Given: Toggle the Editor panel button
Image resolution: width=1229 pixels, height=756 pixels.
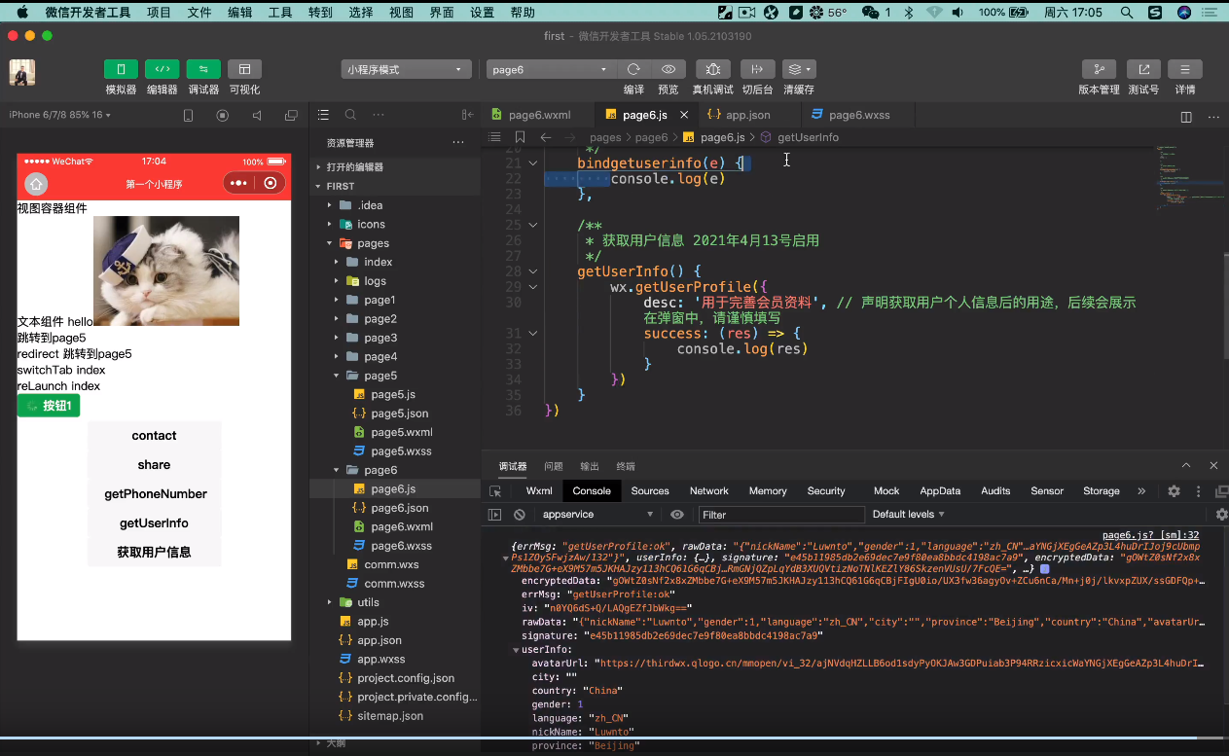Looking at the screenshot, I should tap(162, 69).
